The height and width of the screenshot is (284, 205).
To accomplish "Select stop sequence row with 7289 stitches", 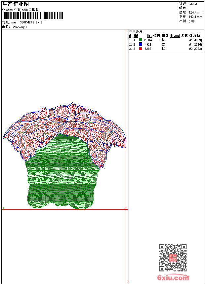I will tap(165, 49).
